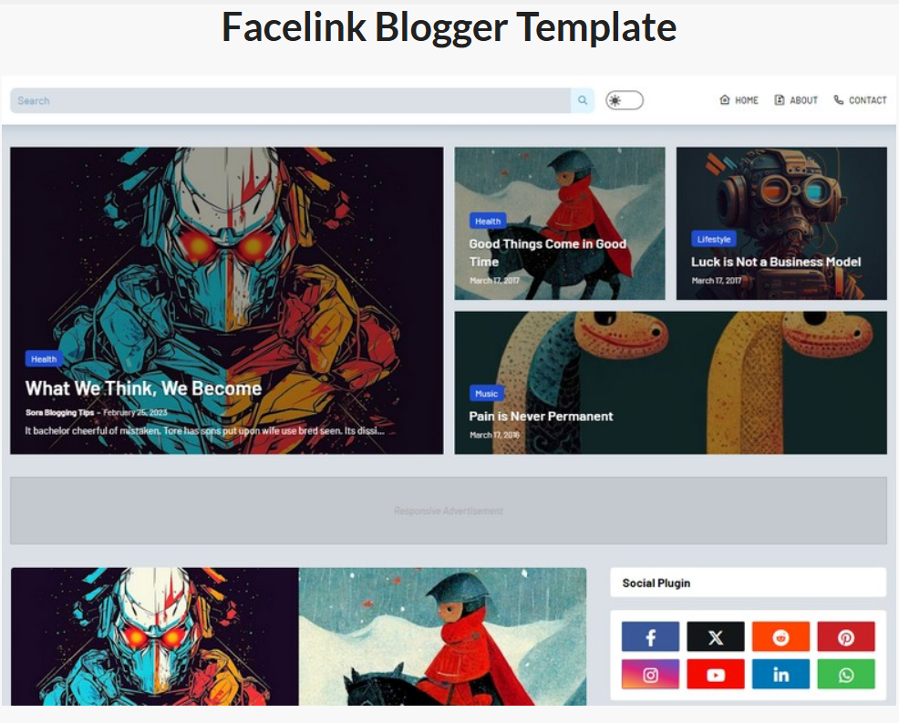
Task: Go to the Home menu item
Action: [739, 100]
